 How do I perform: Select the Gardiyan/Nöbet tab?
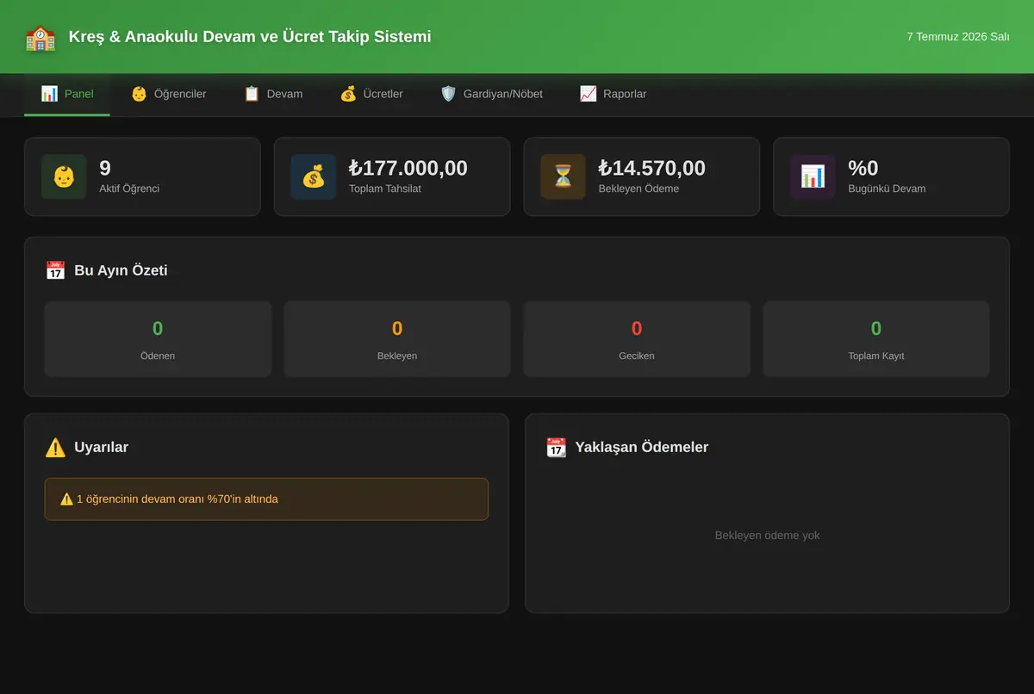[x=491, y=94]
